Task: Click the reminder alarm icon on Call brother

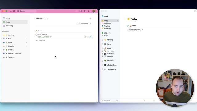Action: click(51, 37)
